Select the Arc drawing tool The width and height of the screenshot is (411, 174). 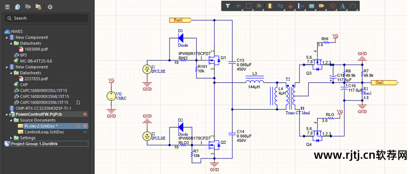coord(353,6)
